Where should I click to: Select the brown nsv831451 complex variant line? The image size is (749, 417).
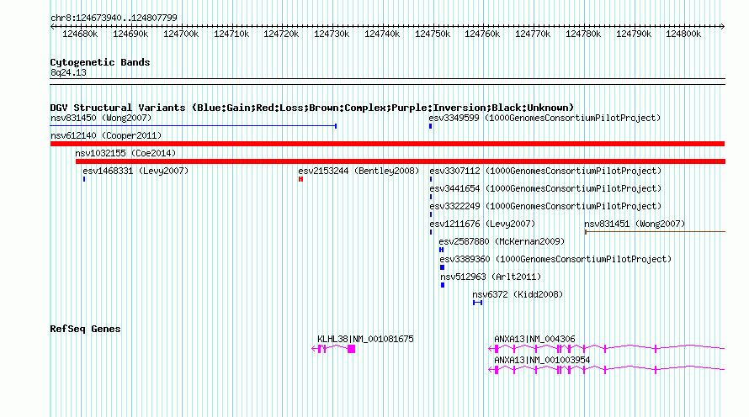pyautogui.click(x=655, y=232)
